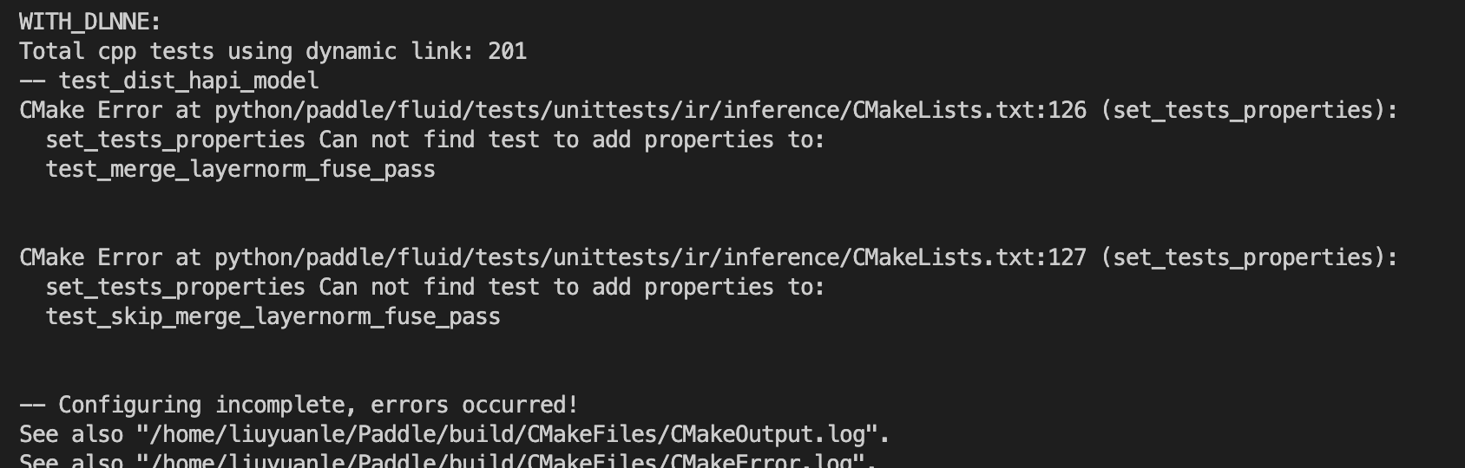Click "add properties to:" under the line 127 error
The image size is (1465, 468).
point(708,287)
